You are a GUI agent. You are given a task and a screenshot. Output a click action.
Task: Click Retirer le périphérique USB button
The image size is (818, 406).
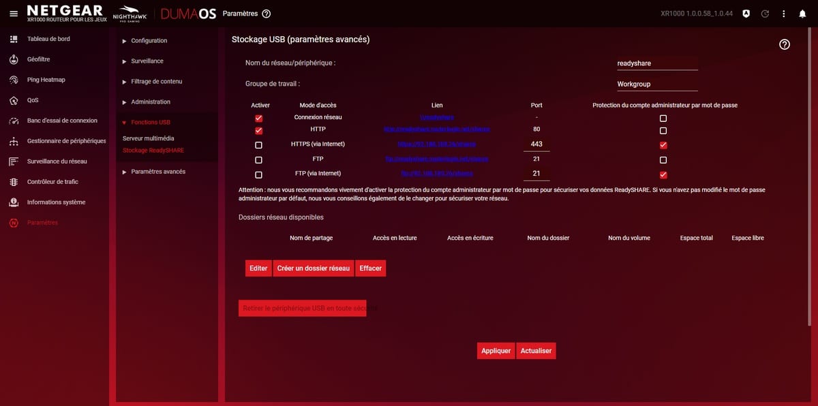[x=303, y=309]
